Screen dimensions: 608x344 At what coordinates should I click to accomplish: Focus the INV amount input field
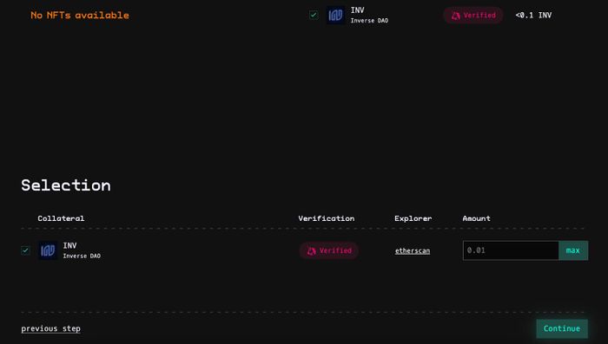[511, 250]
